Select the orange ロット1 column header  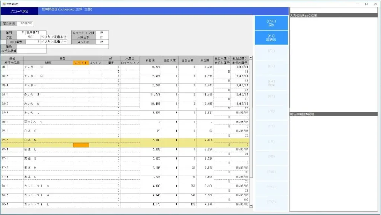click(x=81, y=63)
